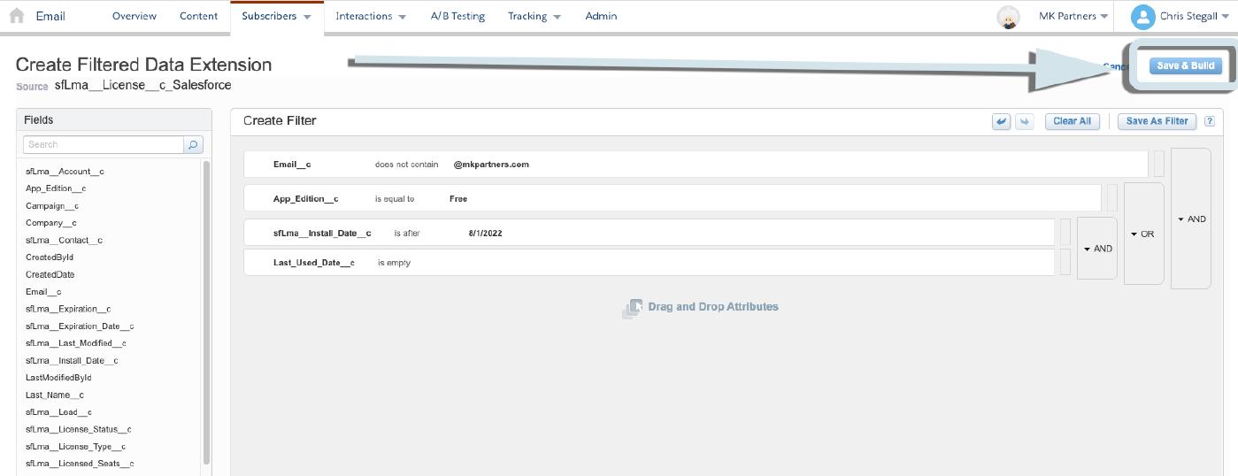Open the Tracking menu
The image size is (1238, 476).
click(534, 16)
